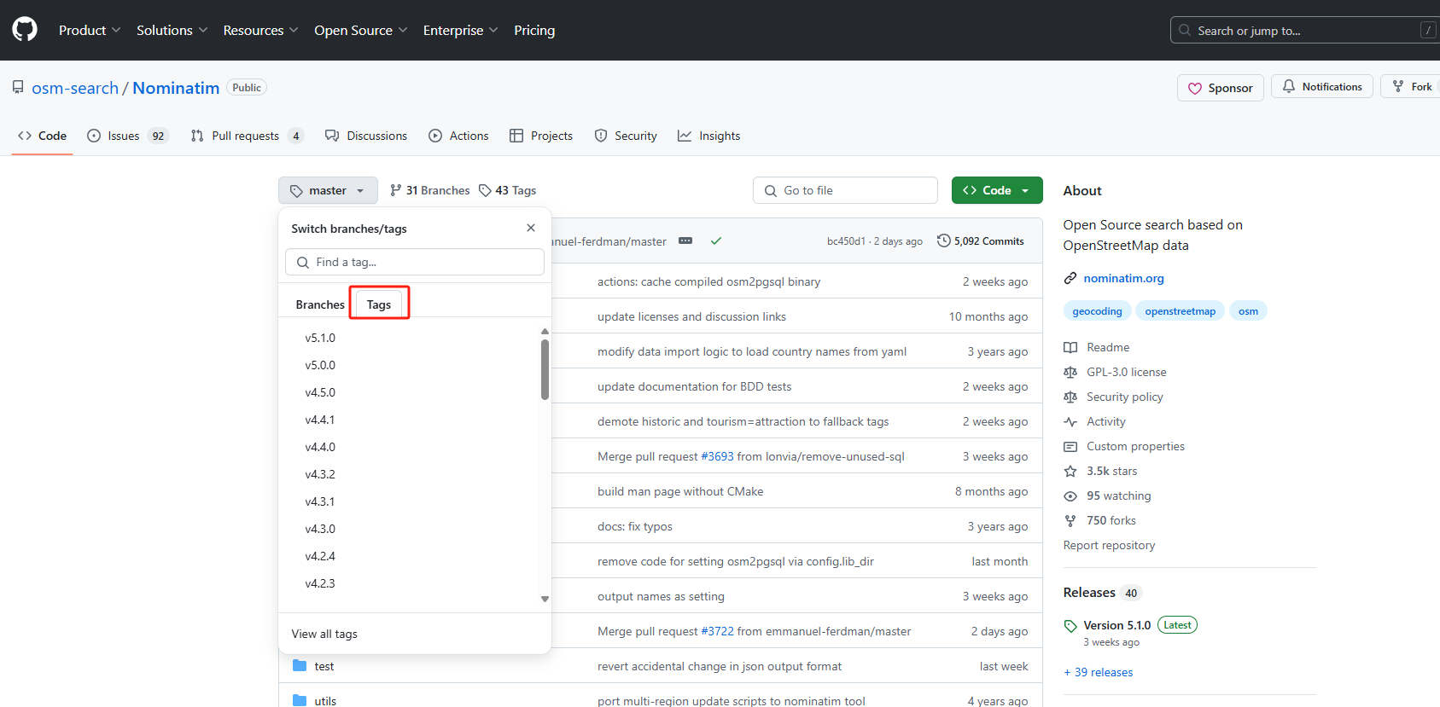Select the Tags tab in popup
Viewport: 1440px width, 707px height.
click(379, 304)
